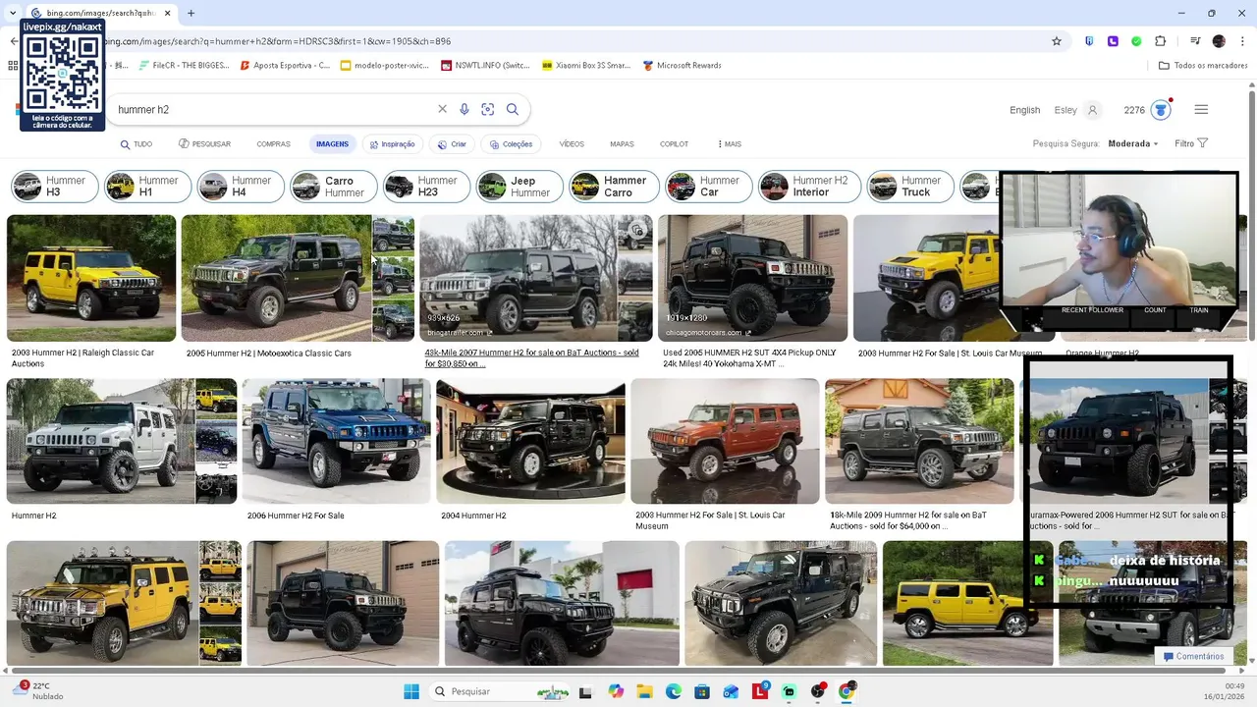Start voice search with the microphone icon

coord(465,110)
